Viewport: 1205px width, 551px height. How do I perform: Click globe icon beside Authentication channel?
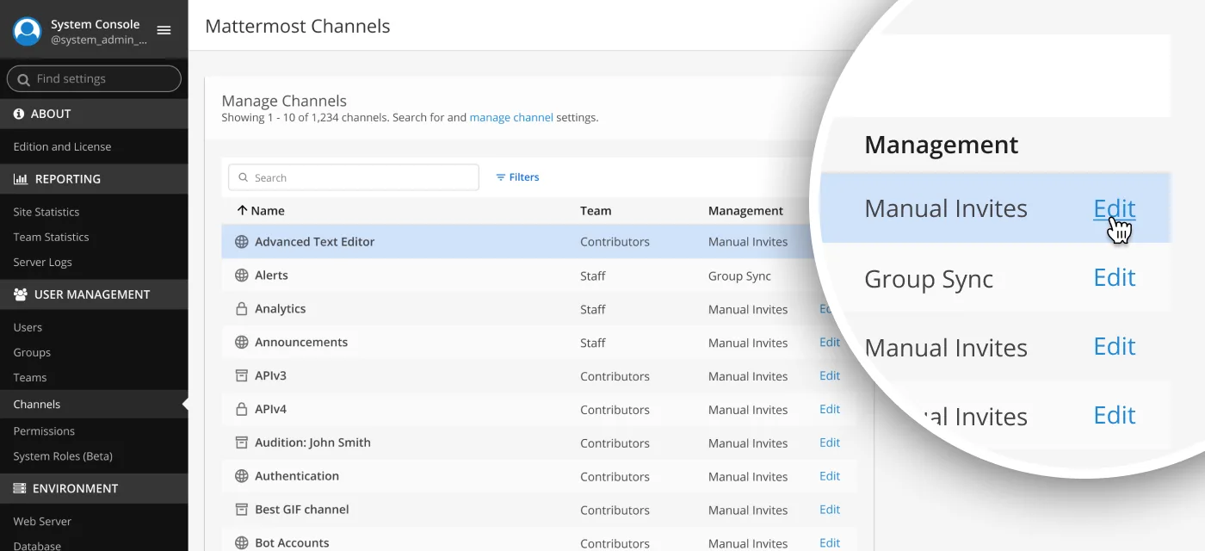pyautogui.click(x=242, y=476)
